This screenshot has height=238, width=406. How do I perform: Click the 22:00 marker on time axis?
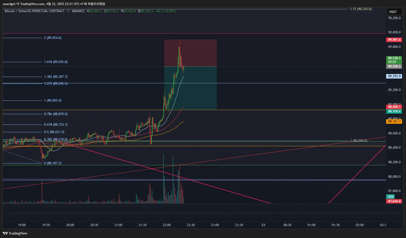(x=167, y=225)
